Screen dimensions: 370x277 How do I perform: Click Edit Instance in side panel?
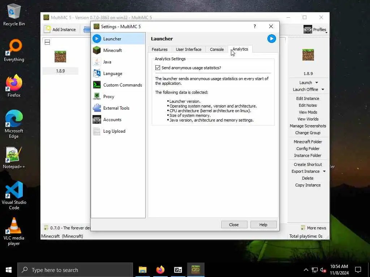308,98
